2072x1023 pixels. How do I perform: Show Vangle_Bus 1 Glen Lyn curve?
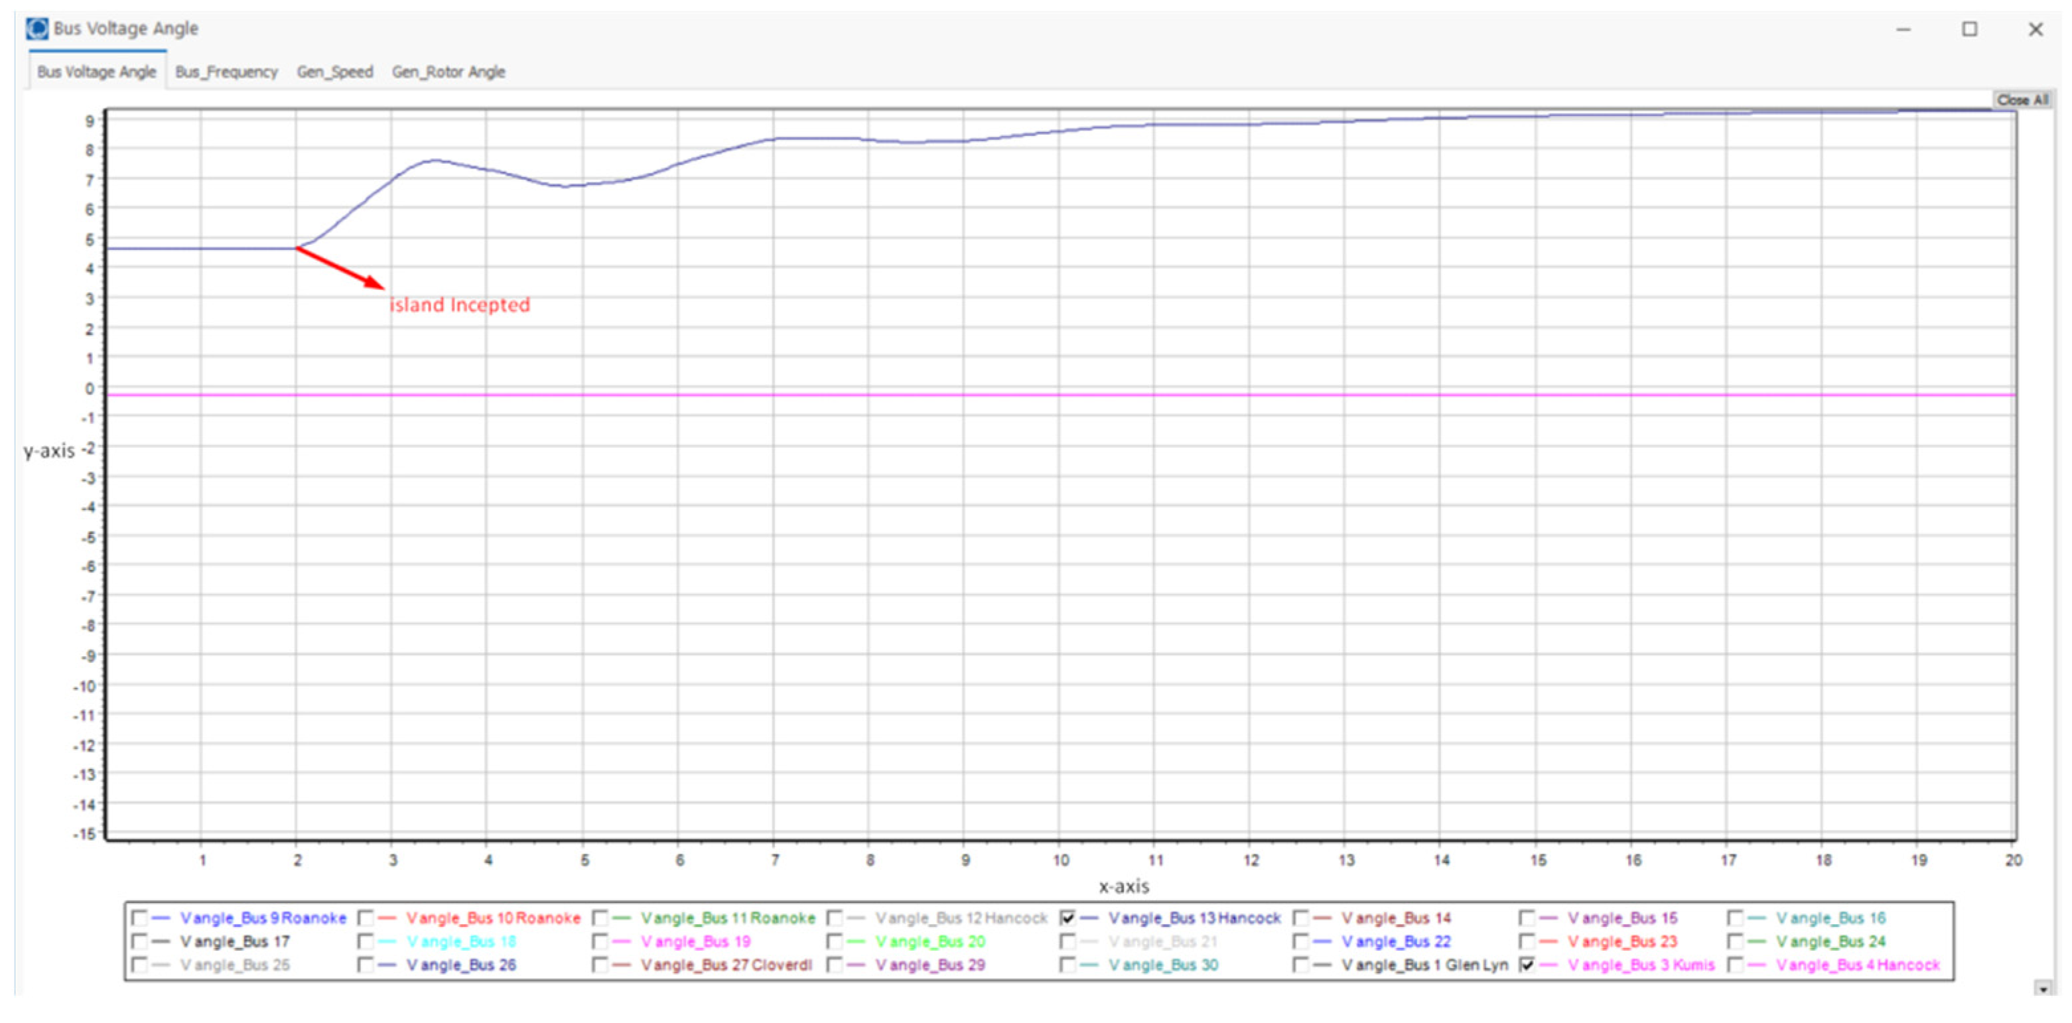tap(1300, 965)
